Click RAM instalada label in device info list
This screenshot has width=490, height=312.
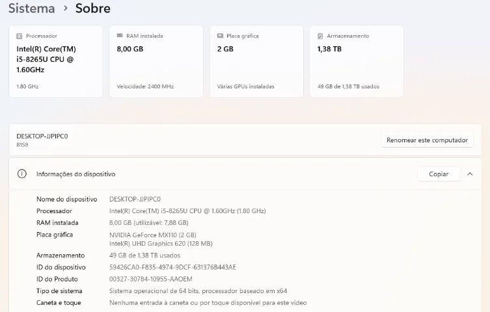[x=57, y=223]
